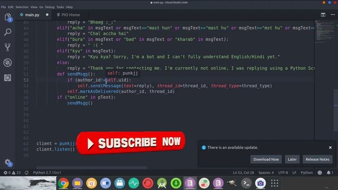Open the File menu
The width and height of the screenshot is (338, 190).
[3, 7]
